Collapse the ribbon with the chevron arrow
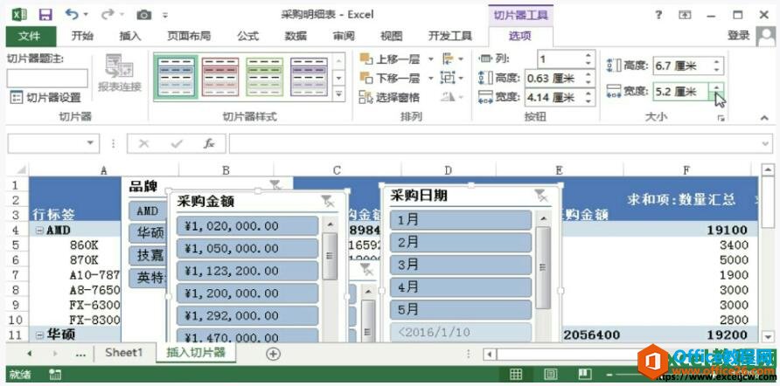The height and width of the screenshot is (386, 780). [x=764, y=118]
